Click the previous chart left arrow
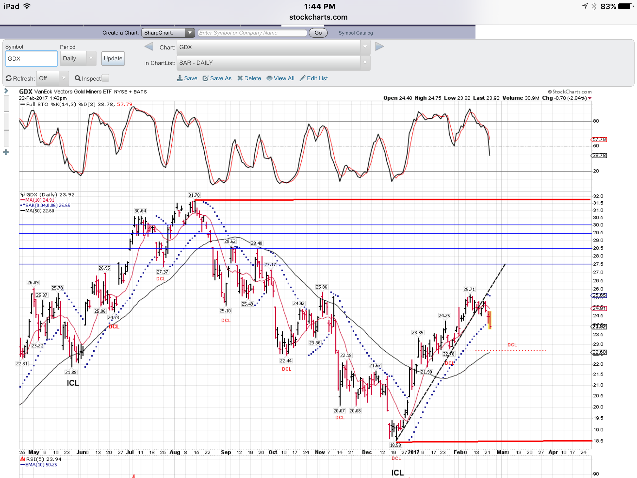Image resolution: width=637 pixels, height=478 pixels. coord(149,47)
